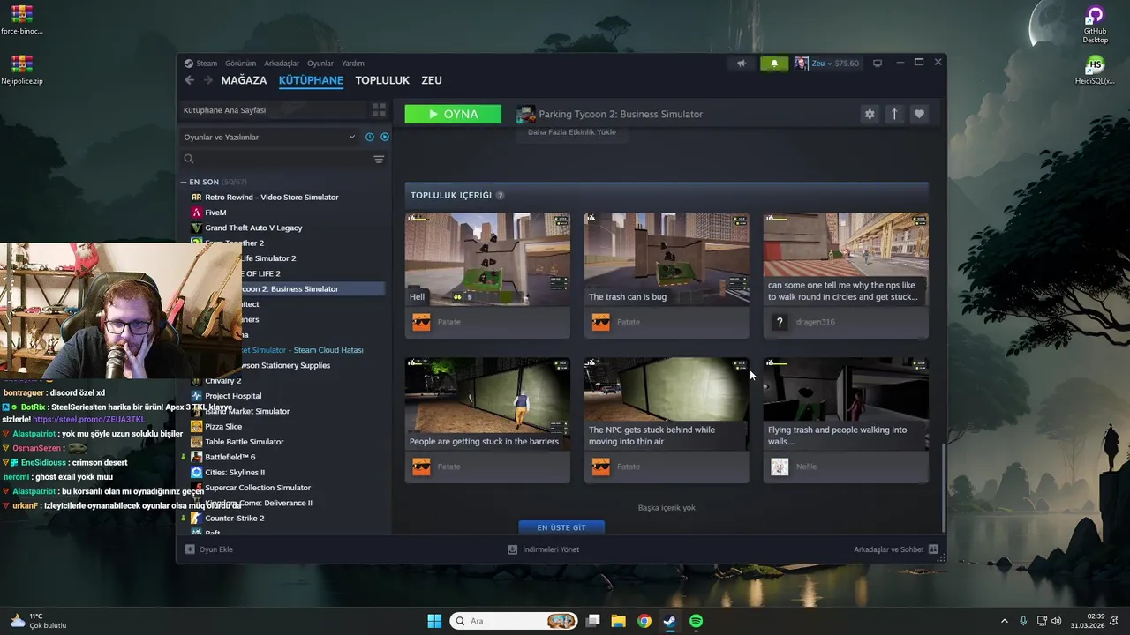Toggle show ready-to-play games icon
The height and width of the screenshot is (635, 1130).
pos(384,137)
